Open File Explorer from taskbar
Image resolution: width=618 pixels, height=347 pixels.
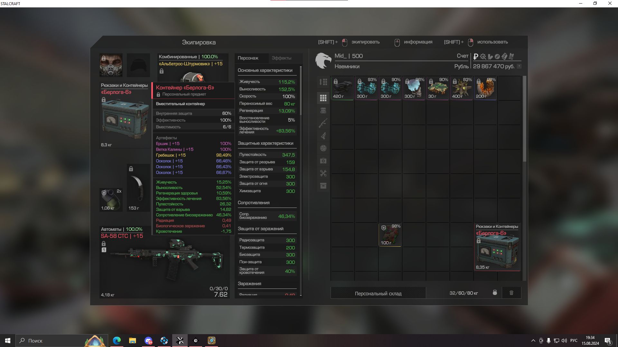(133, 341)
